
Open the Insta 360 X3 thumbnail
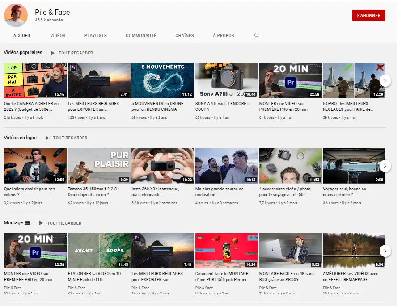coord(163,166)
